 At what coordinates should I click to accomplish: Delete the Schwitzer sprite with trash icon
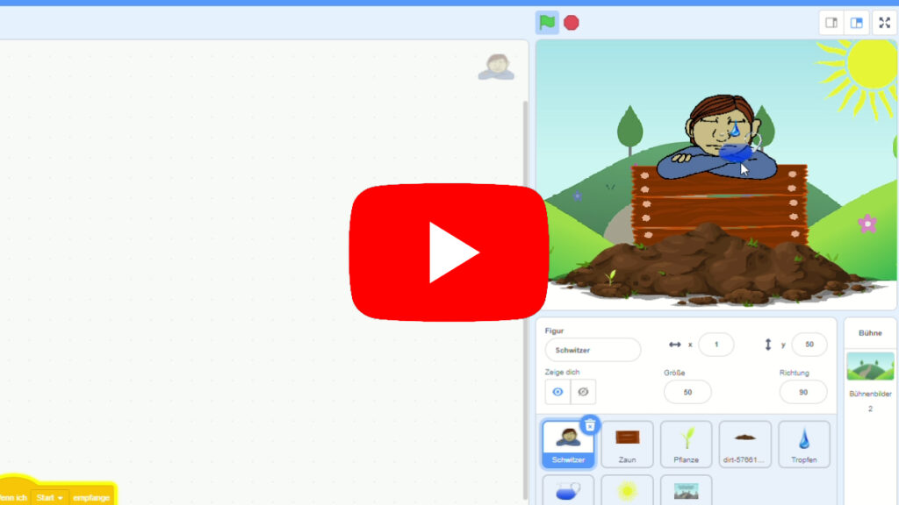tap(590, 425)
